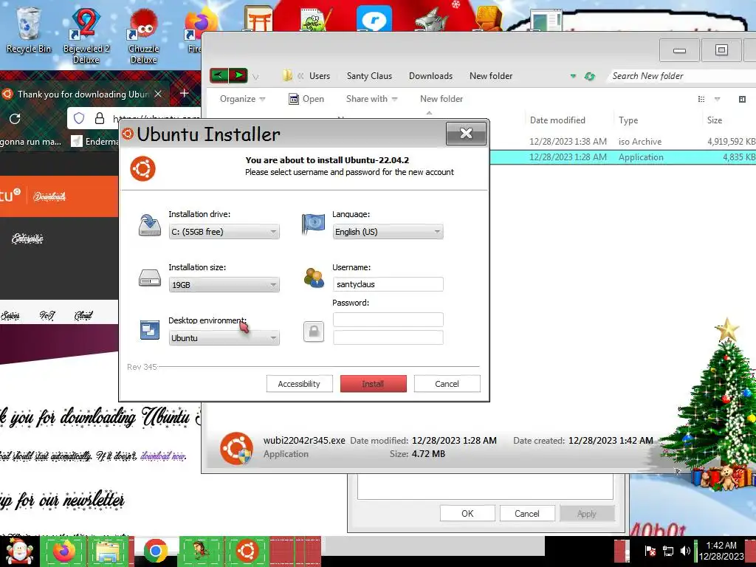The height and width of the screenshot is (567, 756).
Task: Click the Search New folder box
Action: (x=681, y=76)
